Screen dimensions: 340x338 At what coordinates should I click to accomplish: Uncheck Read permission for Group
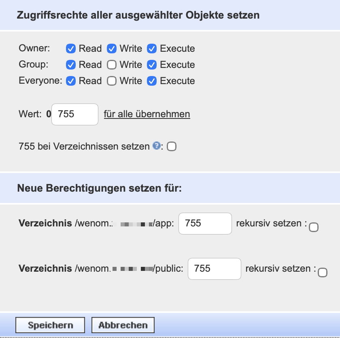click(71, 65)
